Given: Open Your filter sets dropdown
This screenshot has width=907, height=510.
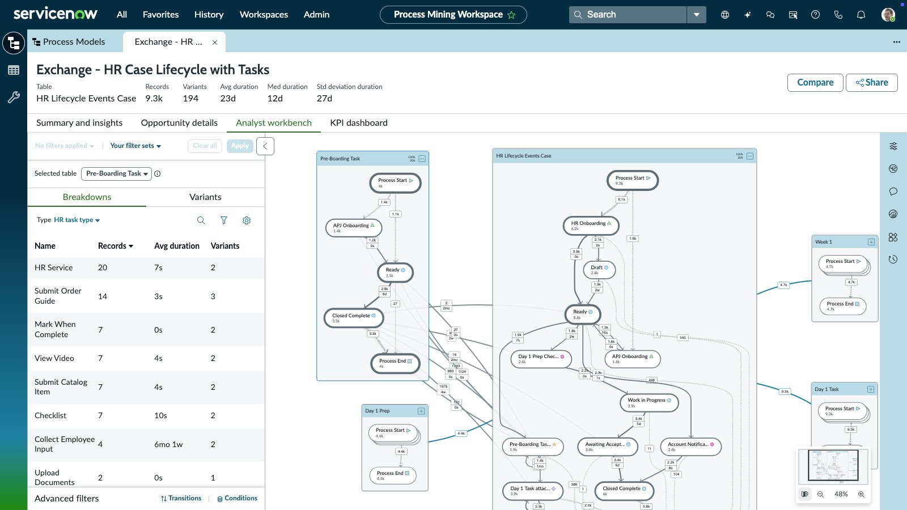Looking at the screenshot, I should [135, 146].
